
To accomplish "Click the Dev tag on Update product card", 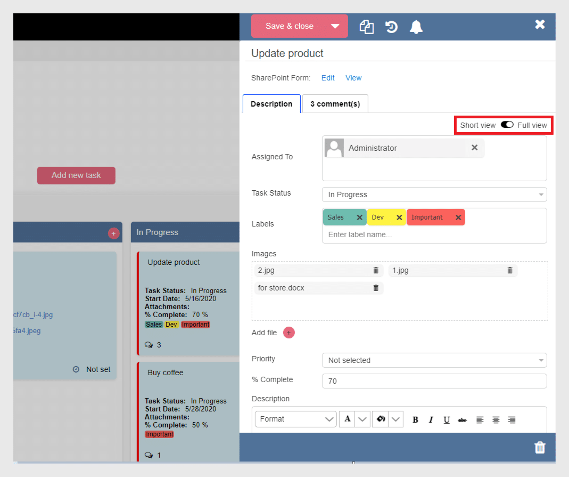I will pos(171,325).
